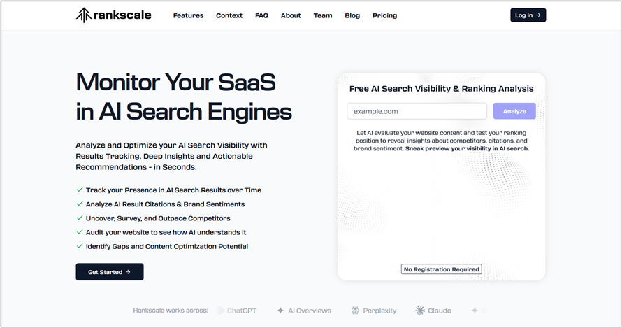Open the About page link

pos(291,15)
